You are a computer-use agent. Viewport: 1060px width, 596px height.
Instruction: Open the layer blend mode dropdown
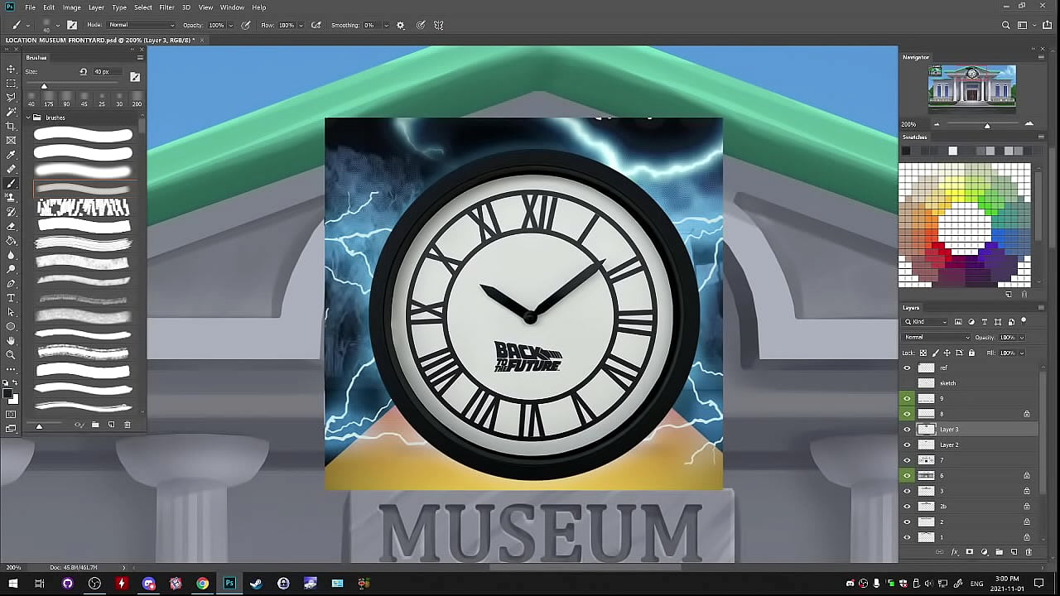point(937,338)
